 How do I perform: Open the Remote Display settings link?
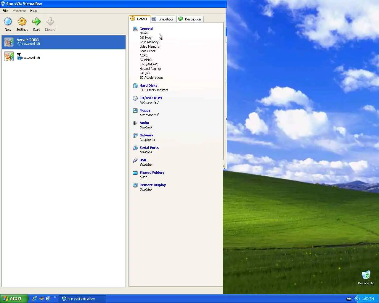[x=152, y=185]
